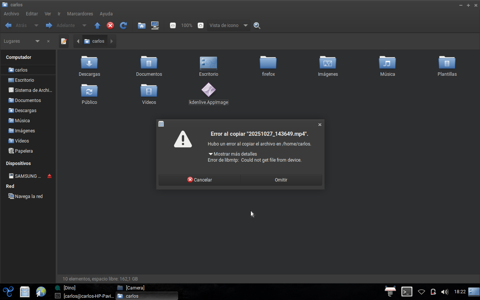Expand the Lugares sidebar selector

click(37, 41)
